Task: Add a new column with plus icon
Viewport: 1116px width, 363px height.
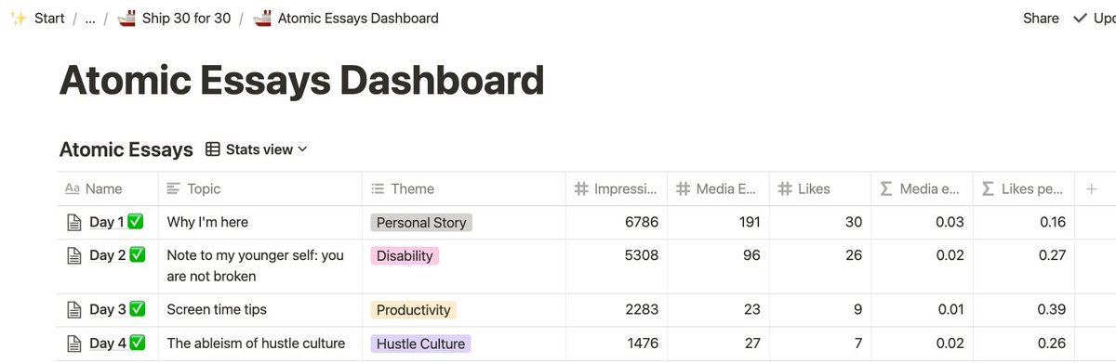Action: click(x=1092, y=189)
